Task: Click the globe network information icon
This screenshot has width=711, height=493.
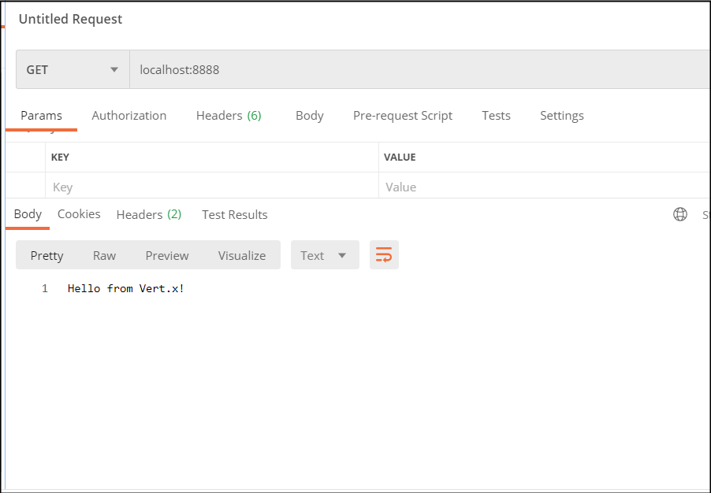Action: pos(680,214)
